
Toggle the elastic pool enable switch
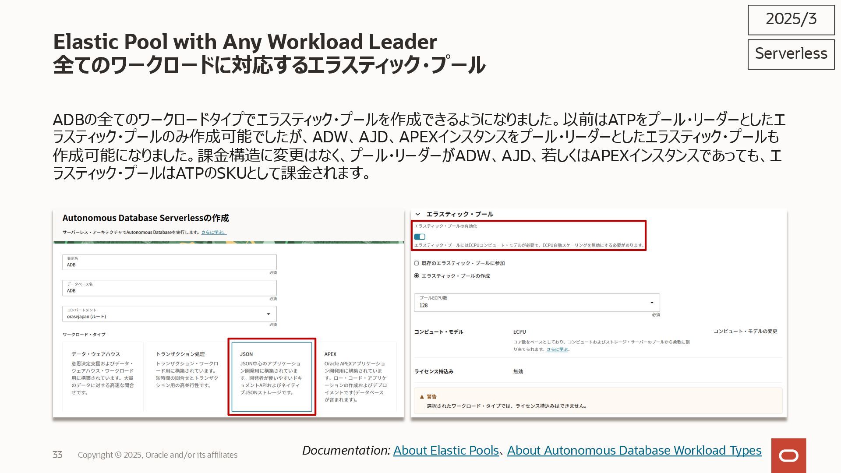[420, 237]
